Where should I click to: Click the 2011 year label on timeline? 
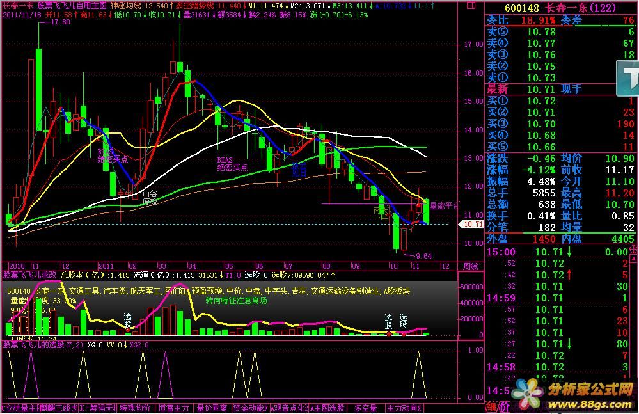coord(106,266)
